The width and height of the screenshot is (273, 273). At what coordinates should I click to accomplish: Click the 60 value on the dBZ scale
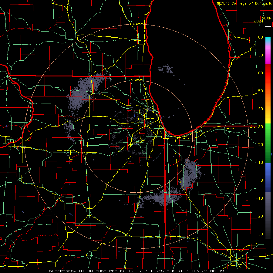[x=261, y=73]
